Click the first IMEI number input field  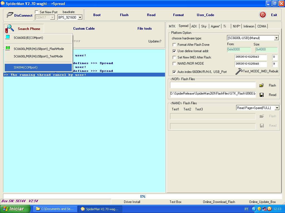click(250, 57)
